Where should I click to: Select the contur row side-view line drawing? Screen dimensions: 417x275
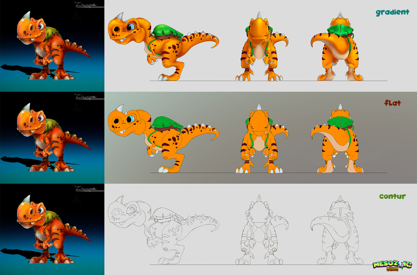pos(163,230)
